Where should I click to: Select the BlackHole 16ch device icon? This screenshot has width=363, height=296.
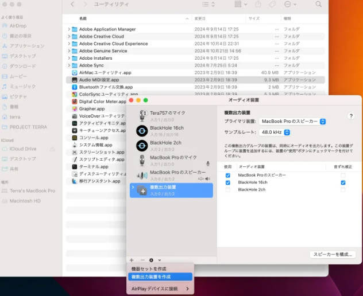pyautogui.click(x=142, y=131)
